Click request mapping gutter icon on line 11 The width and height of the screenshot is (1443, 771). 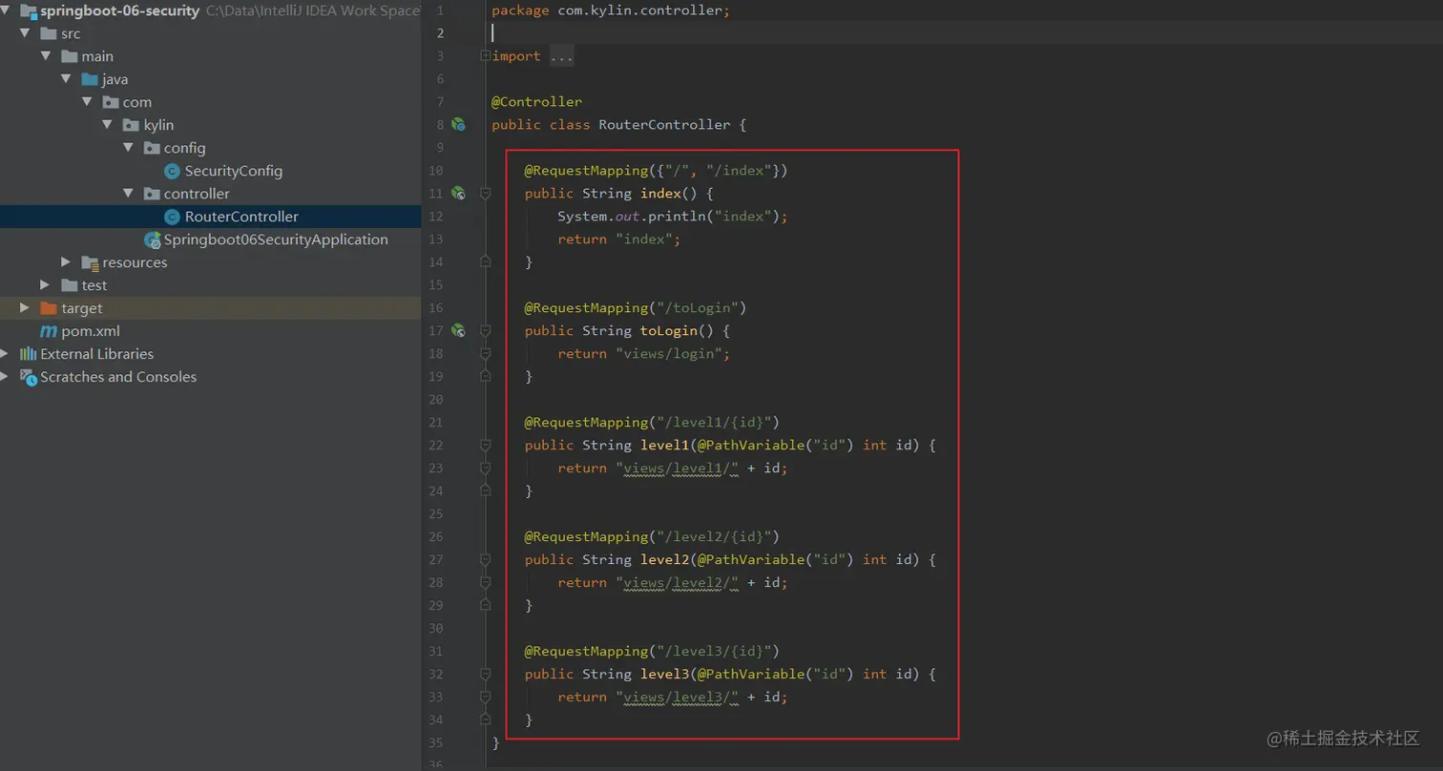[458, 193]
